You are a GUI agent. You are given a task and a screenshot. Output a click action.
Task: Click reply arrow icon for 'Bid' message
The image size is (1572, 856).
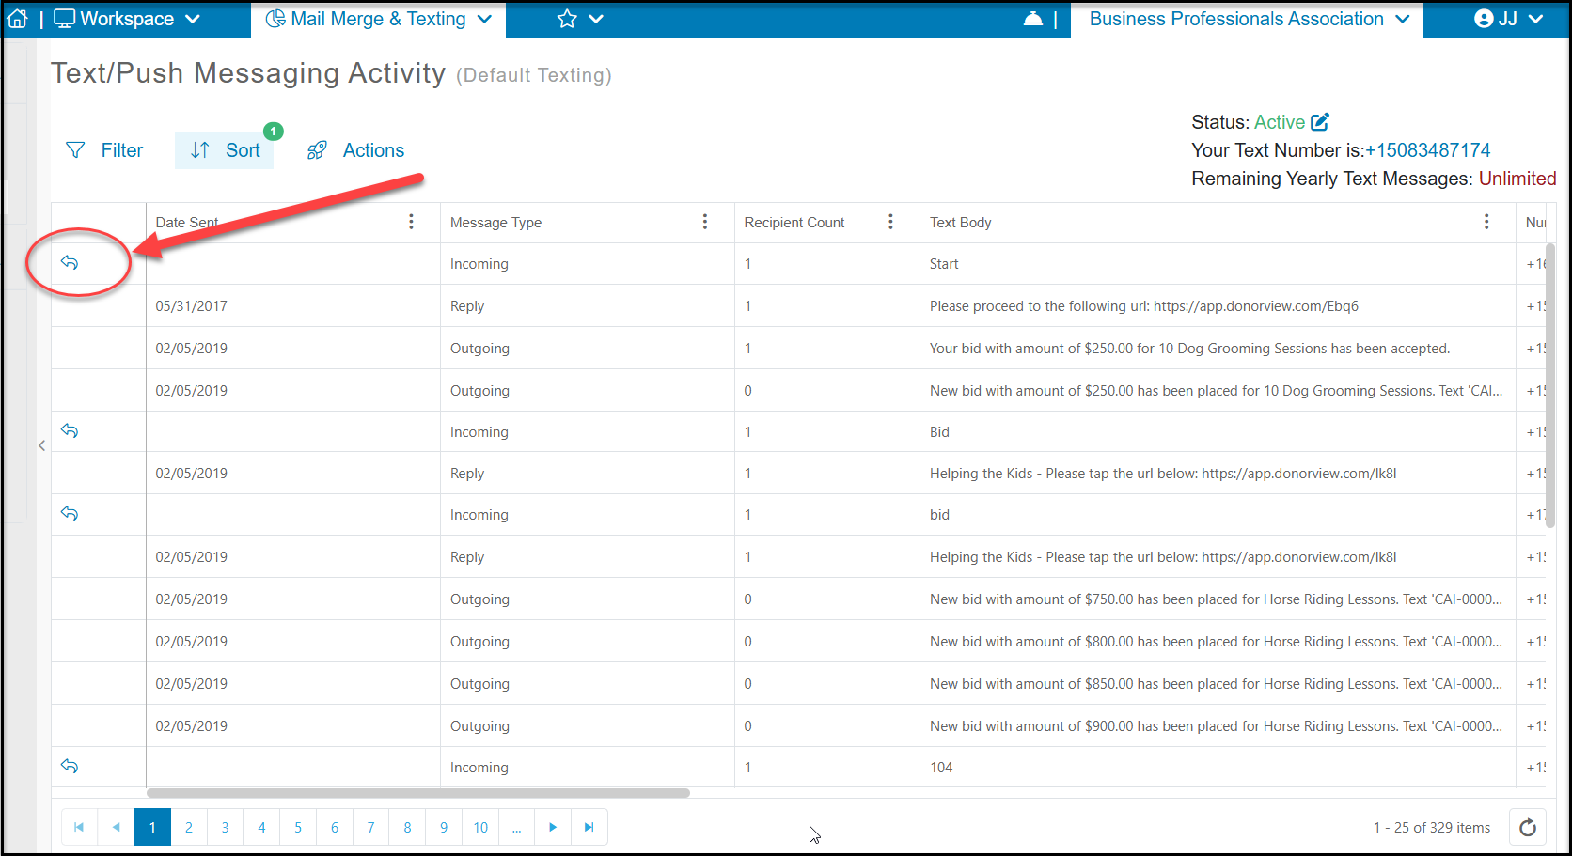point(70,430)
